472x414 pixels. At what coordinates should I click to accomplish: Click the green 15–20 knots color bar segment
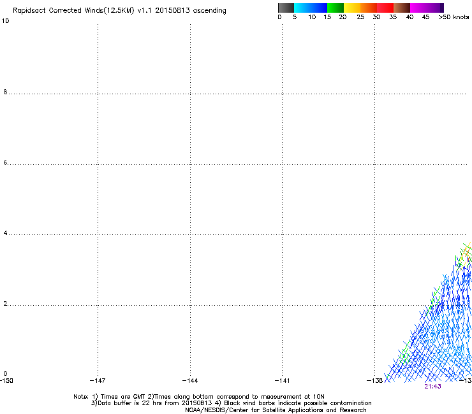(x=336, y=8)
